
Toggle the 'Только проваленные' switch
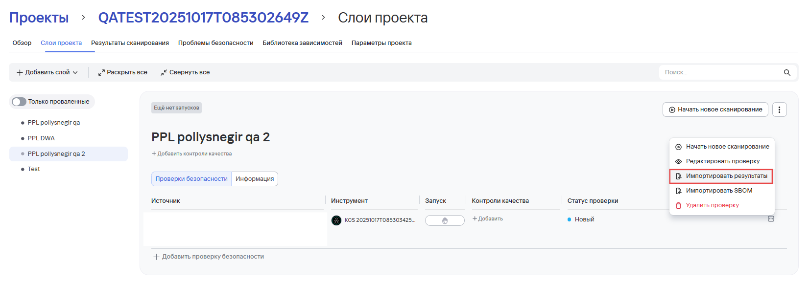click(19, 102)
